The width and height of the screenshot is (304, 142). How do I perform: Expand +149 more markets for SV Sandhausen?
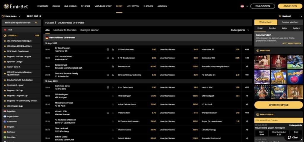(x=247, y=50)
